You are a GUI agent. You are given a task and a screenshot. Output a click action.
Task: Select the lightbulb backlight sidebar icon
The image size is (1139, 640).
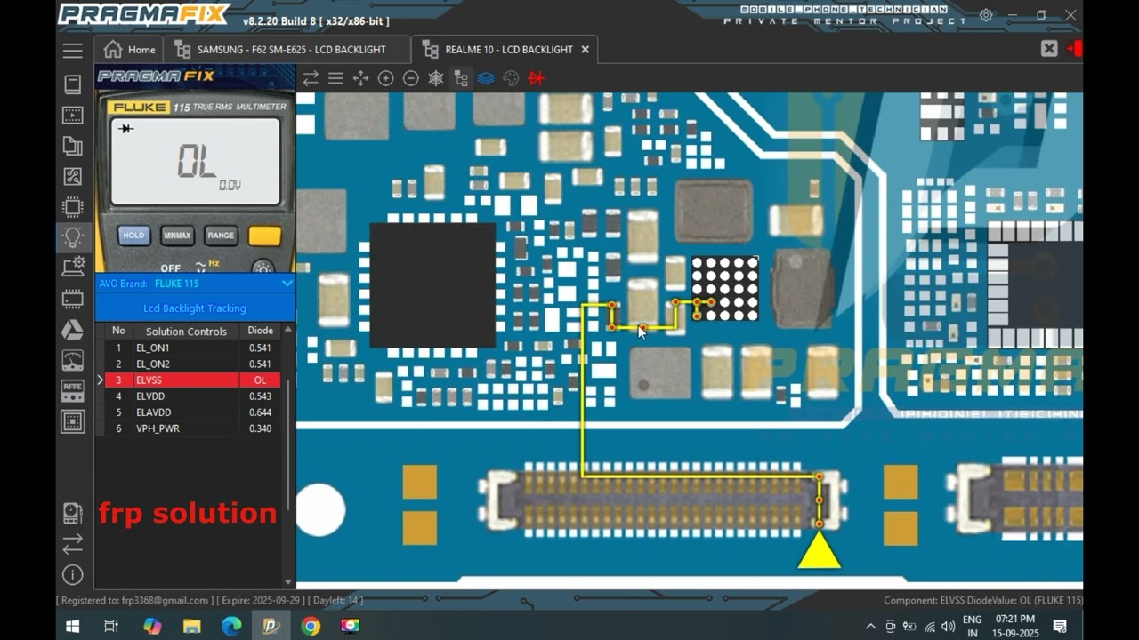click(x=73, y=237)
